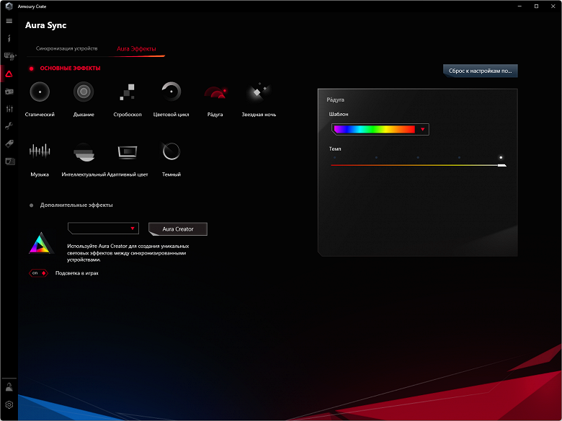This screenshot has height=421, width=562.
Task: Click the Темп label
Action: point(335,149)
